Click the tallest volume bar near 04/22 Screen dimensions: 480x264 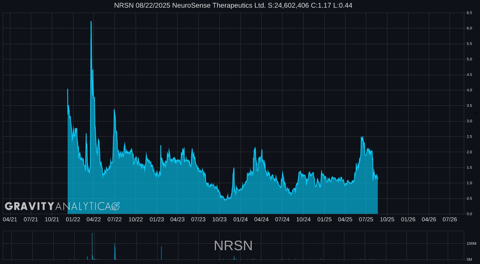click(92, 246)
